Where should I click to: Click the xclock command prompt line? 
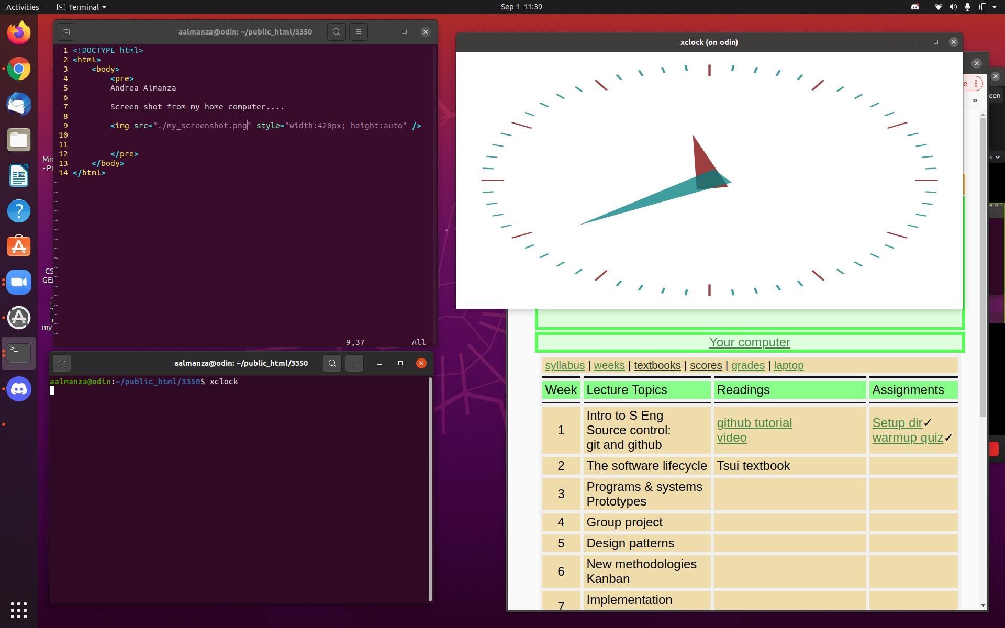pyautogui.click(x=144, y=382)
